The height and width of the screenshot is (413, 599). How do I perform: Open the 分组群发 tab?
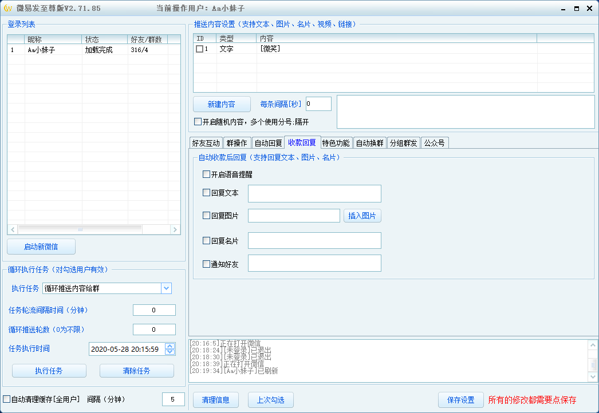(404, 142)
